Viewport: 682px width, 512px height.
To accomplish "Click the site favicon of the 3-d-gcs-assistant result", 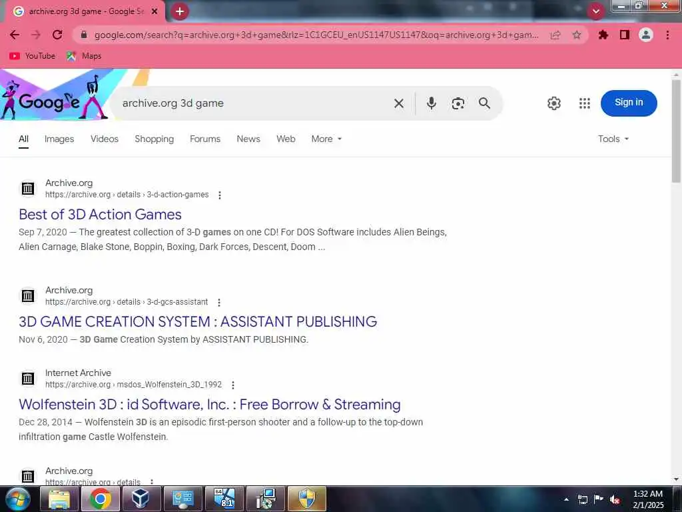I will point(28,295).
